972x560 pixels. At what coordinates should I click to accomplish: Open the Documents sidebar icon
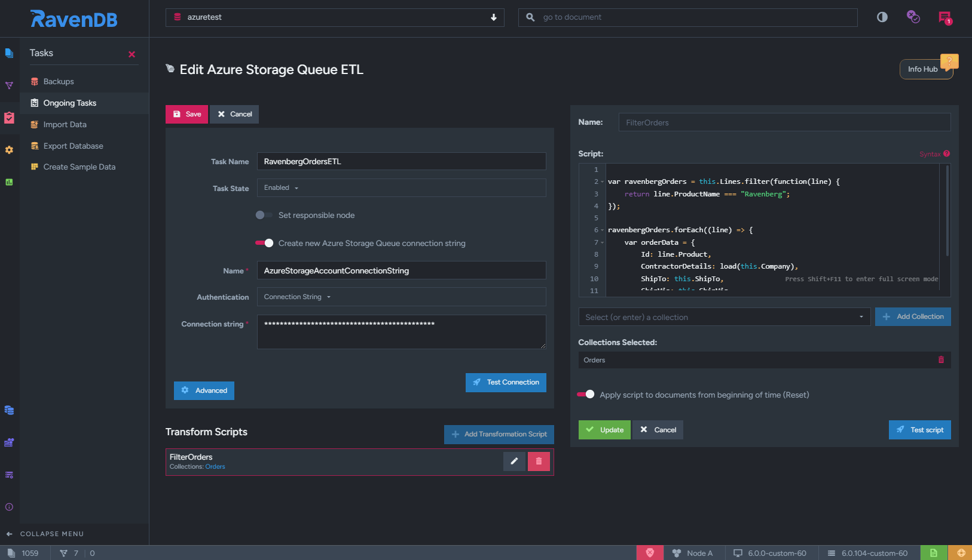9,53
